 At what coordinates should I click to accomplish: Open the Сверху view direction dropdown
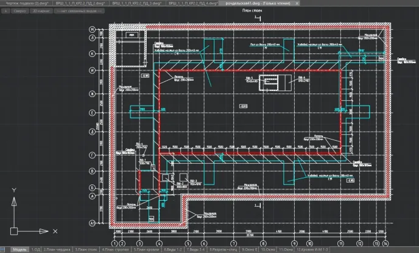pyautogui.click(x=19, y=11)
